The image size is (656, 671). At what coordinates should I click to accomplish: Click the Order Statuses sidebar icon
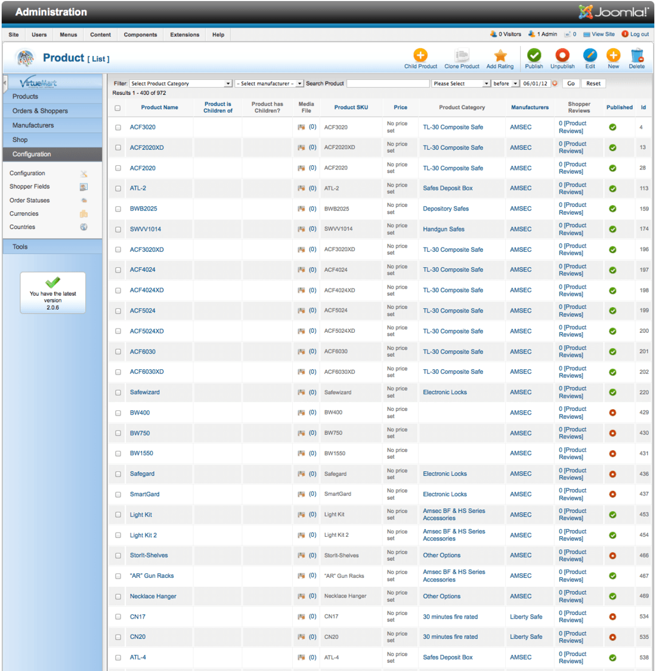click(x=84, y=200)
